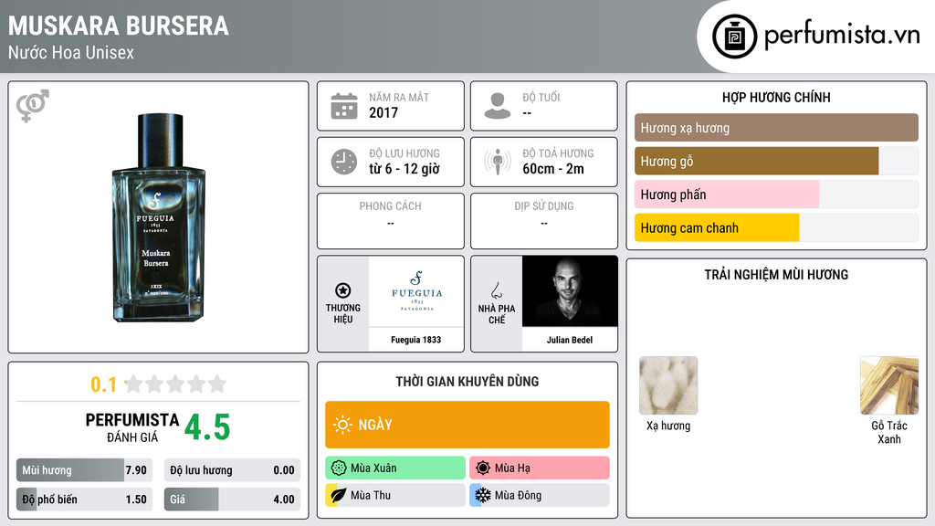
Task: Click the clock icon for Độ lưu hương
Action: tap(344, 162)
